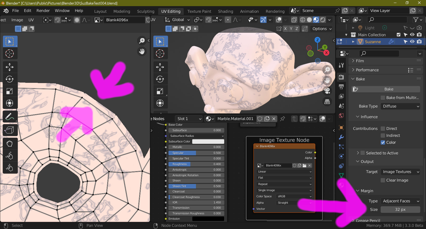
Task: Toggle camera view in 3D viewport
Action: (327, 91)
